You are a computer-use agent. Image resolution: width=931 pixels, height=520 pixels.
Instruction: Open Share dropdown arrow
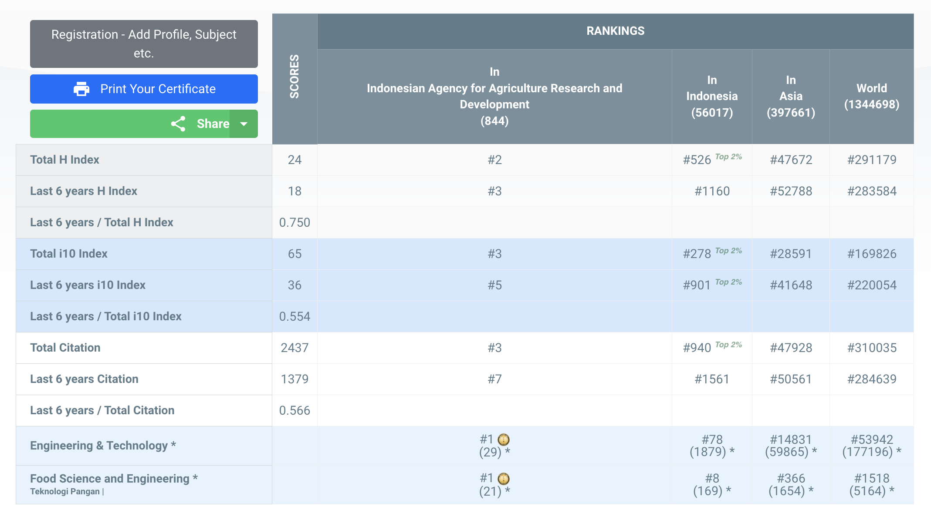[244, 124]
